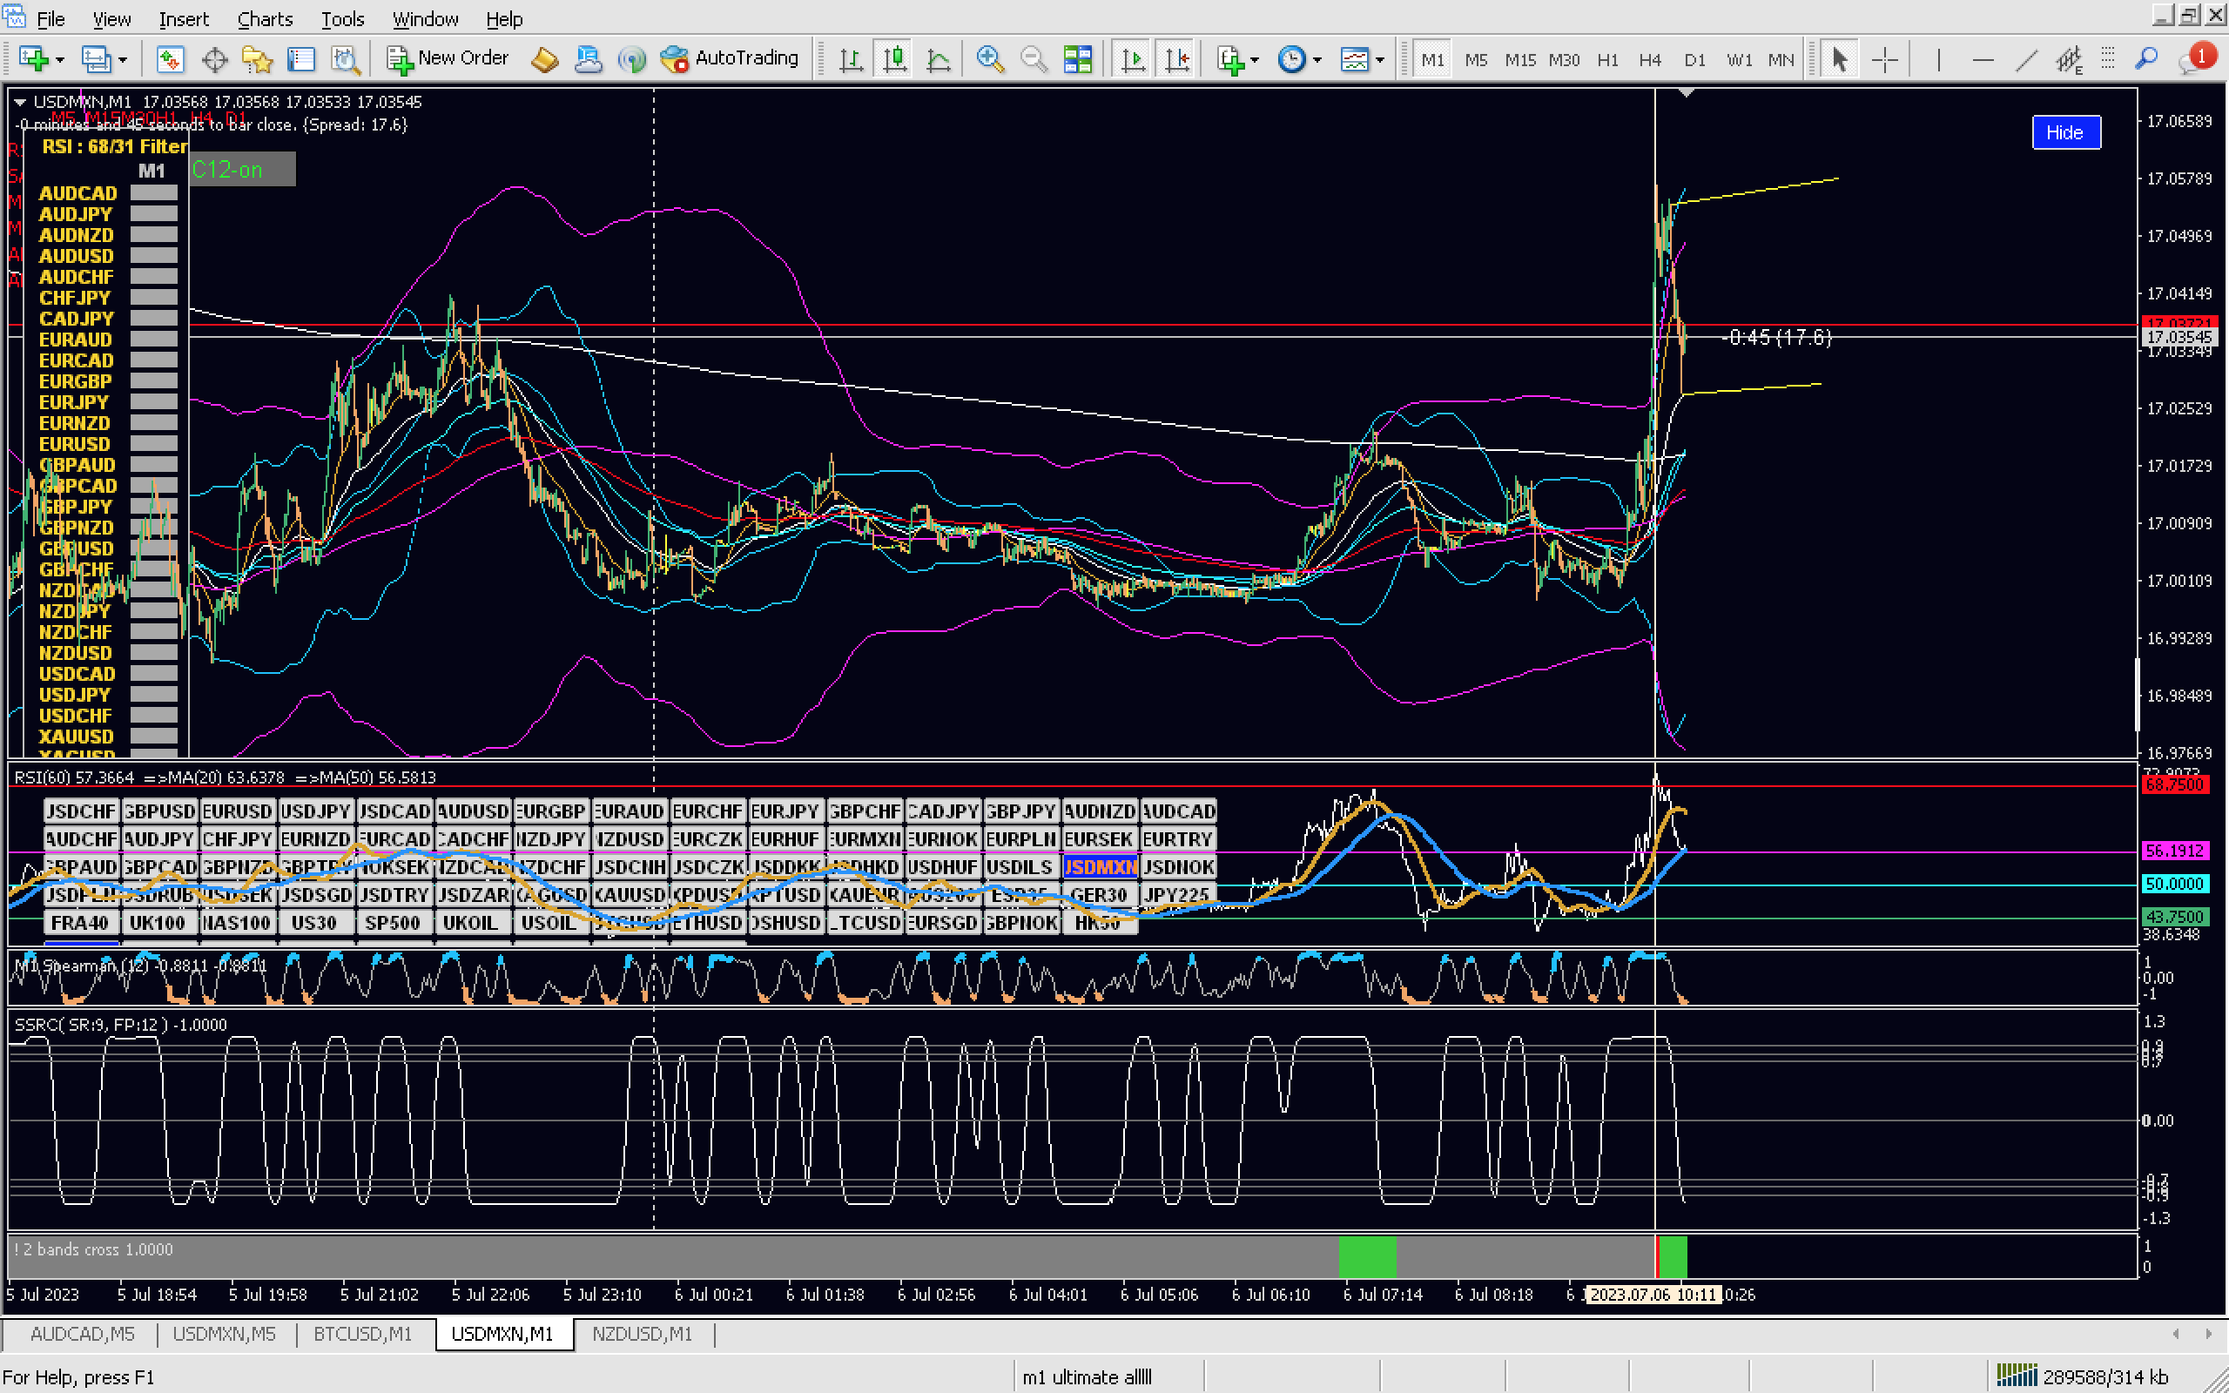Open the Tile Windows layout icon
2229x1393 pixels.
[1077, 60]
